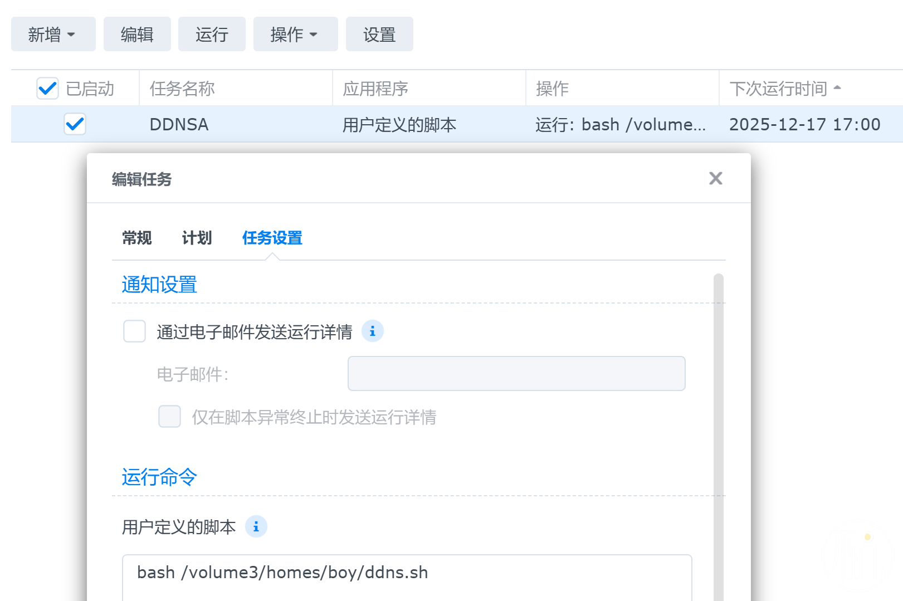Sort by 下次运行时间 column arrow
The width and height of the screenshot is (903, 601).
coord(837,88)
